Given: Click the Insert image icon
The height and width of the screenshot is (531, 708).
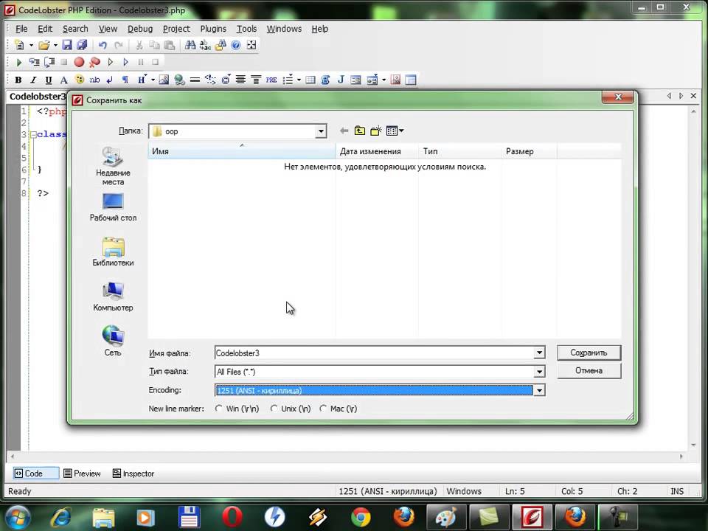Looking at the screenshot, I should (164, 80).
